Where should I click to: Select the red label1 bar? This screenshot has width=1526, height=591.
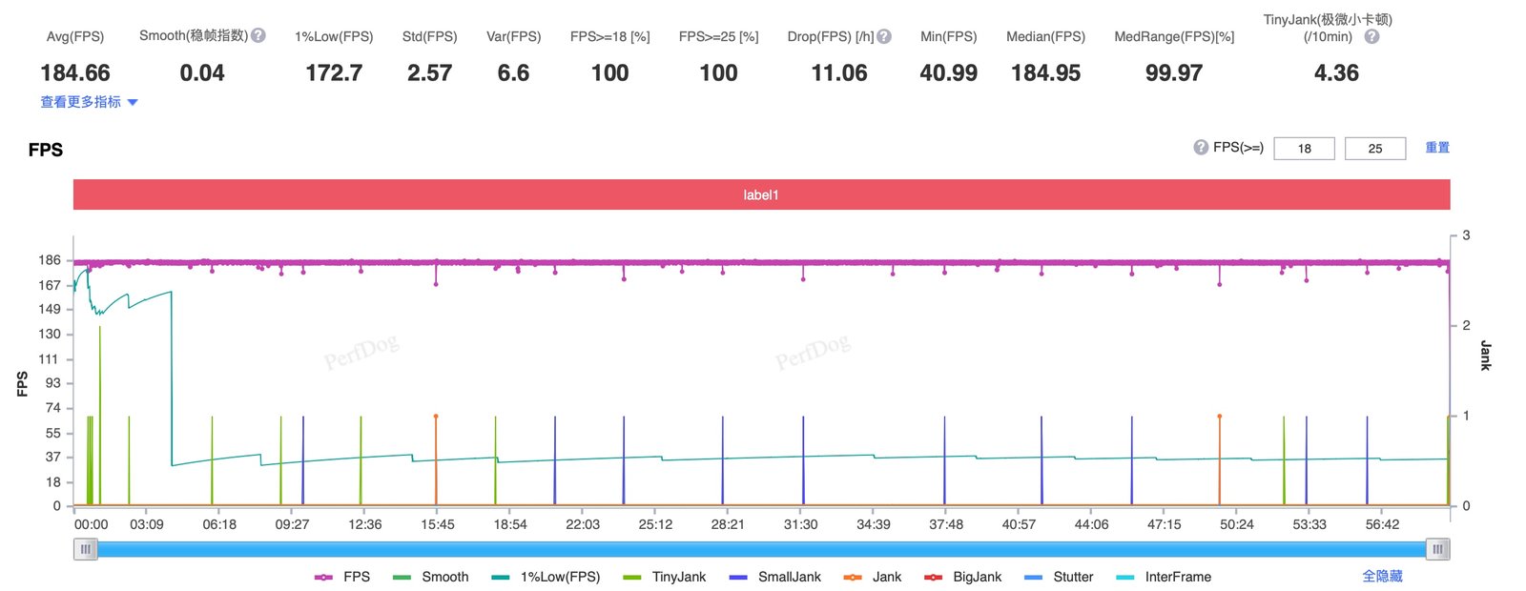coord(761,194)
